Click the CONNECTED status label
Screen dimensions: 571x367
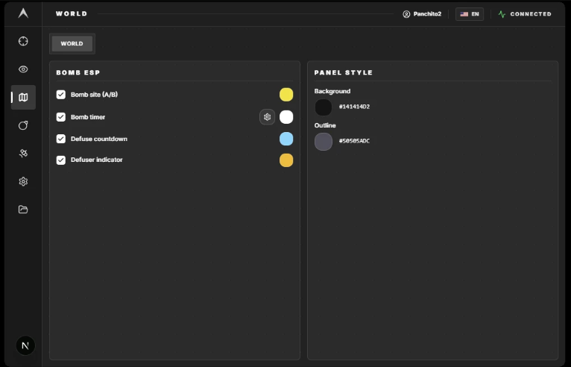tap(531, 14)
